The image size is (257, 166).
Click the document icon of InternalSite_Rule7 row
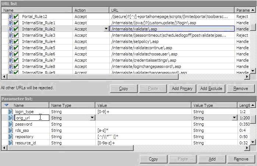(10, 60)
